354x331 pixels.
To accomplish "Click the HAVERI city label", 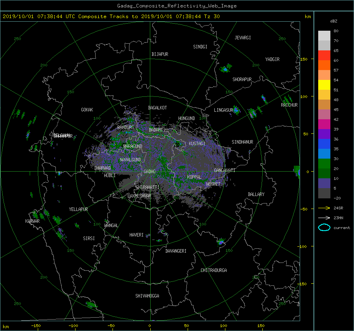I will click(x=136, y=235).
